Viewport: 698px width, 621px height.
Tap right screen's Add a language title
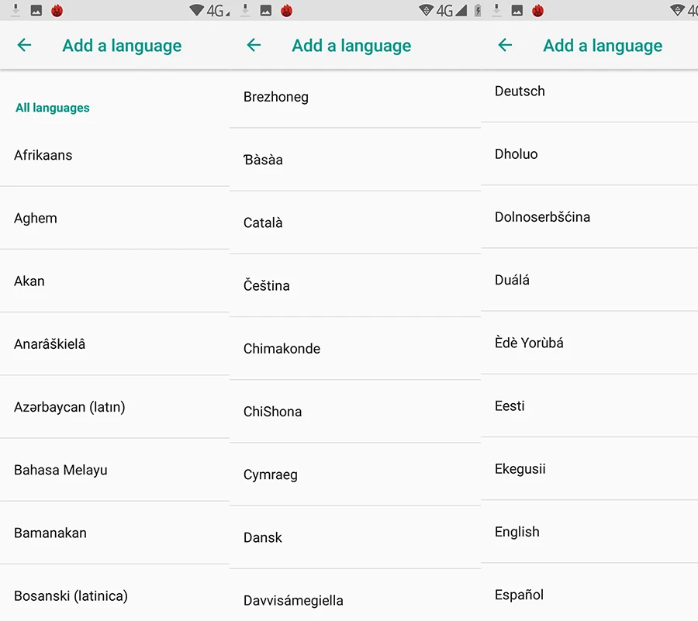pyautogui.click(x=603, y=46)
